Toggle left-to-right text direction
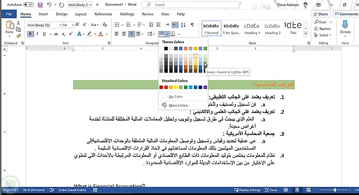The height and width of the screenshot is (195, 359). coord(167,25)
